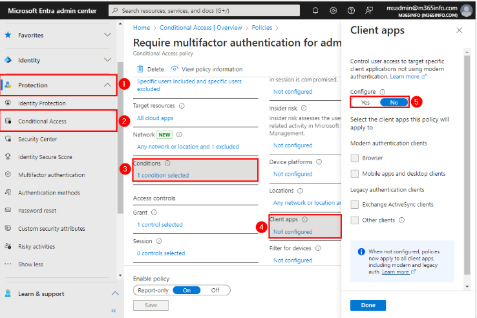
Task: Open the settings gear icon
Action: point(334,10)
